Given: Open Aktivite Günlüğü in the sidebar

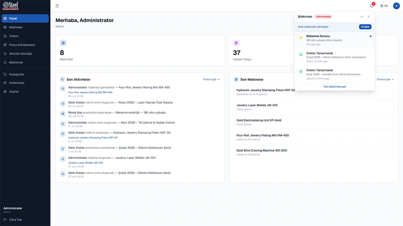Looking at the screenshot, I should [x=25, y=54].
